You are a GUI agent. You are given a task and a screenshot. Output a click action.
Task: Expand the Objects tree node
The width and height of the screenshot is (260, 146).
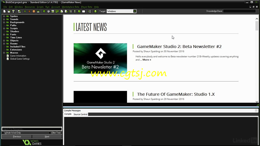point(4,41)
